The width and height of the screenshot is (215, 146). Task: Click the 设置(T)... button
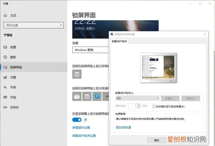(170, 98)
